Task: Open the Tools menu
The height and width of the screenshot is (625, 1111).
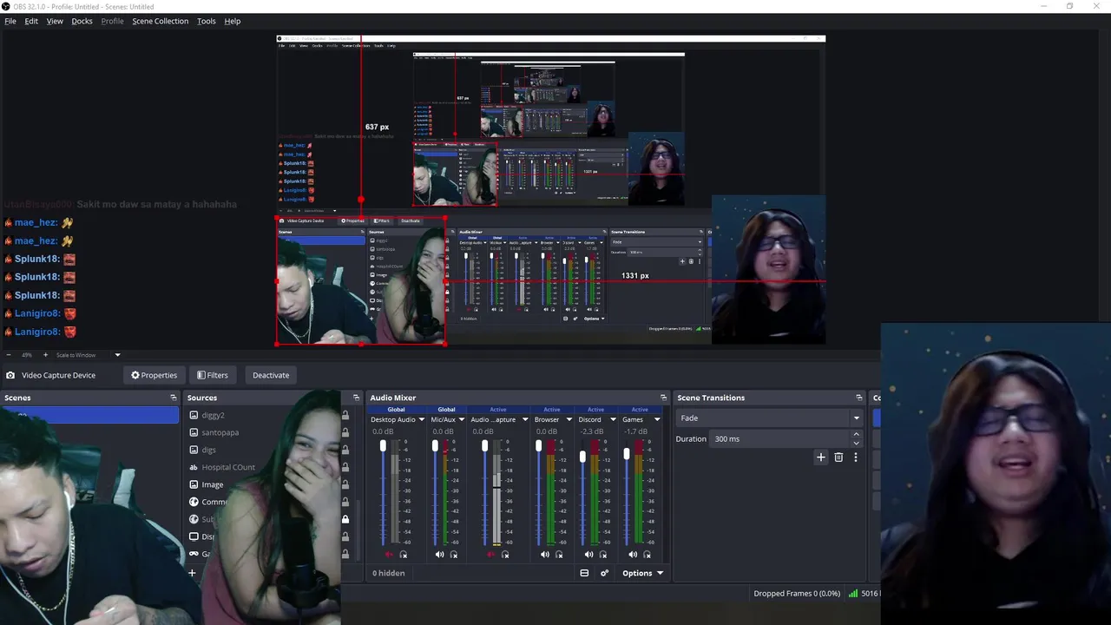Action: (x=207, y=21)
